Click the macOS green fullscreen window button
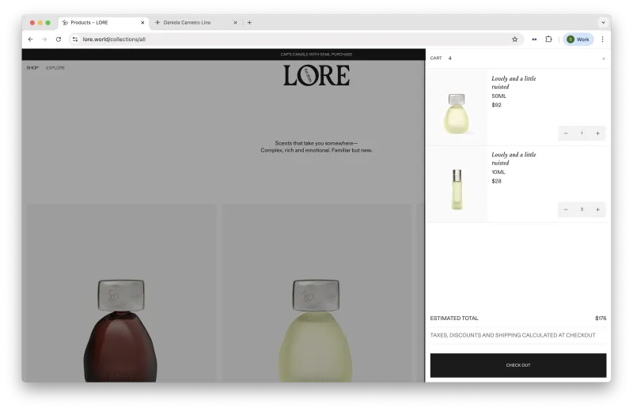 tap(48, 23)
